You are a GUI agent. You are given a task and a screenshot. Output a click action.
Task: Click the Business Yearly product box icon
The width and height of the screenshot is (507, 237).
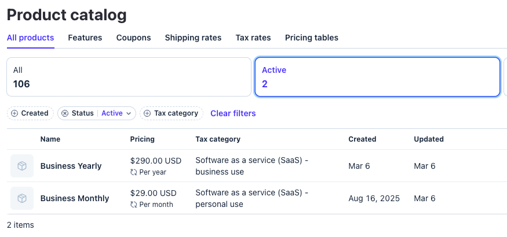pyautogui.click(x=21, y=166)
